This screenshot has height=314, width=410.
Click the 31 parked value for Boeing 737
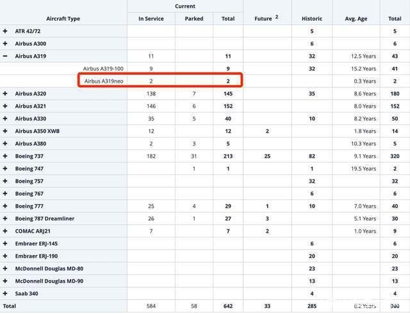tap(193, 156)
